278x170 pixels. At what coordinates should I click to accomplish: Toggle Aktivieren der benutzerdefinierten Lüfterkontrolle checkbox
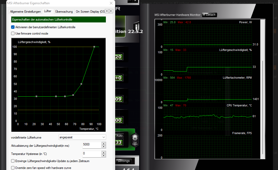(x=13, y=27)
